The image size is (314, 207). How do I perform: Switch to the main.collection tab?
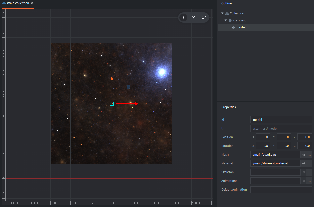tap(18, 3)
